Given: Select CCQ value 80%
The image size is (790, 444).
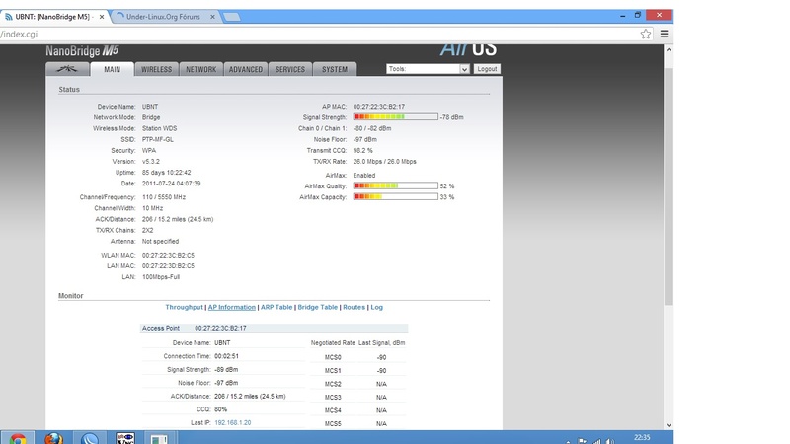Looking at the screenshot, I should coord(220,409).
